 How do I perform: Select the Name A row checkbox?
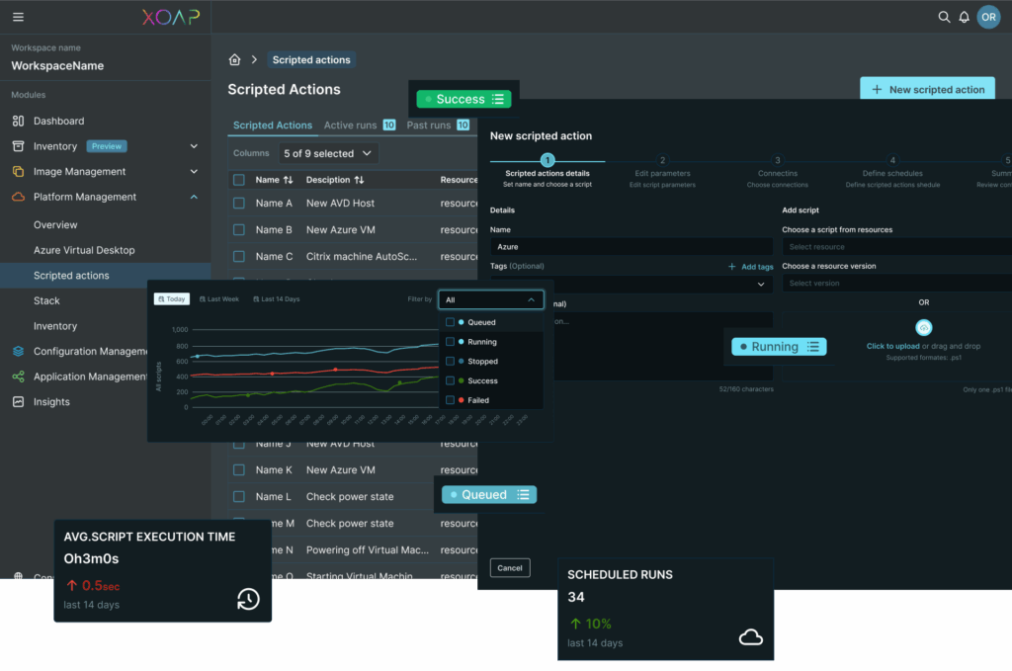tap(239, 204)
